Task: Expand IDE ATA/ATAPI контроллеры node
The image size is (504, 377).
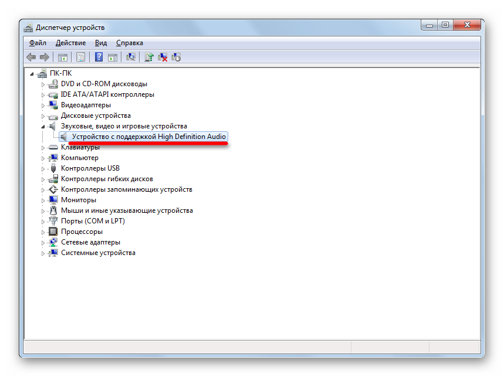Action: 43,96
